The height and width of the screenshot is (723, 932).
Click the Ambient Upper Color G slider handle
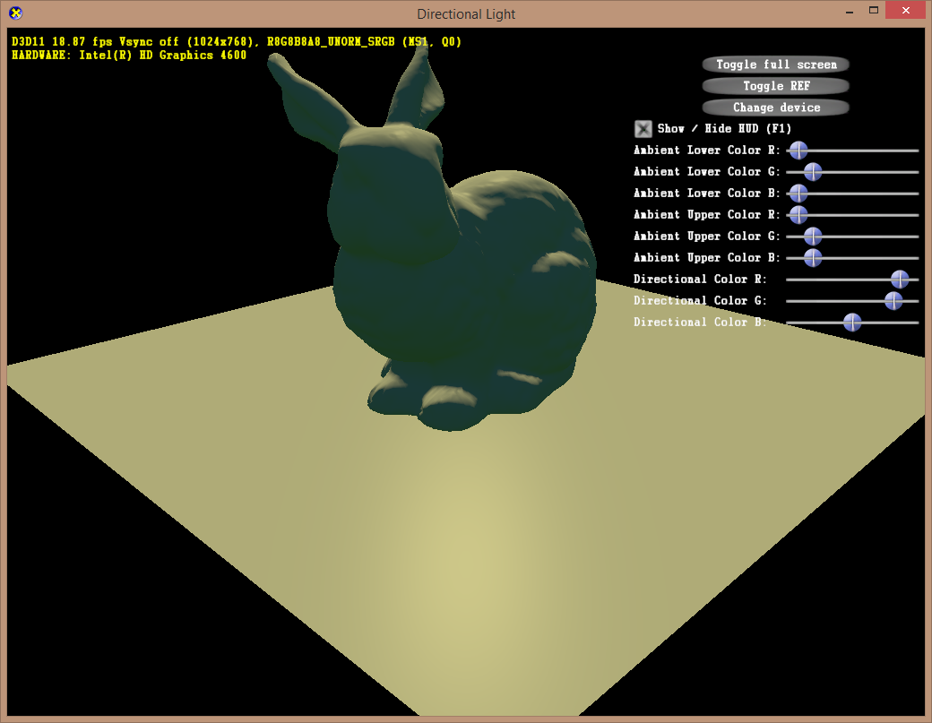(813, 237)
